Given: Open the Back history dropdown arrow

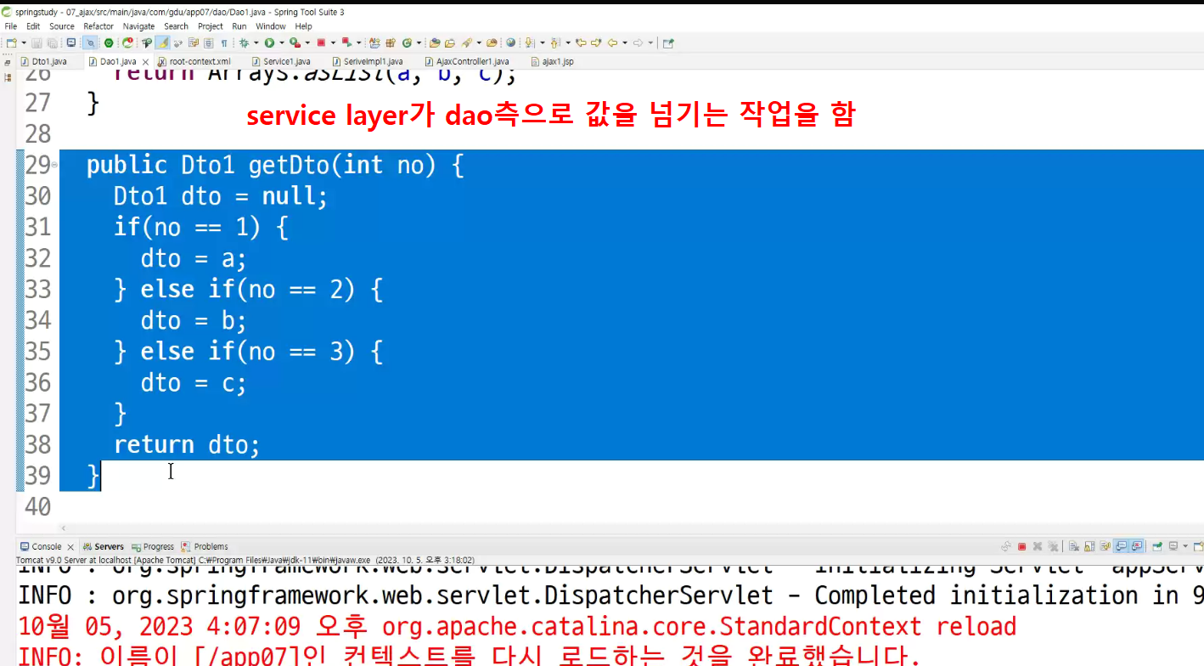Looking at the screenshot, I should click(625, 42).
